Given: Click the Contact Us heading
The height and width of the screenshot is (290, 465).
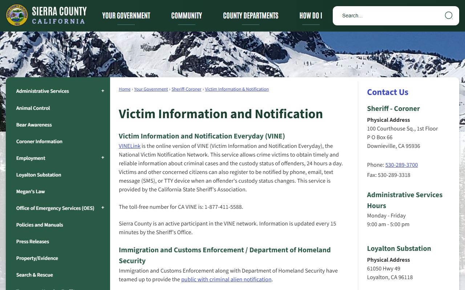Looking at the screenshot, I should [x=388, y=92].
